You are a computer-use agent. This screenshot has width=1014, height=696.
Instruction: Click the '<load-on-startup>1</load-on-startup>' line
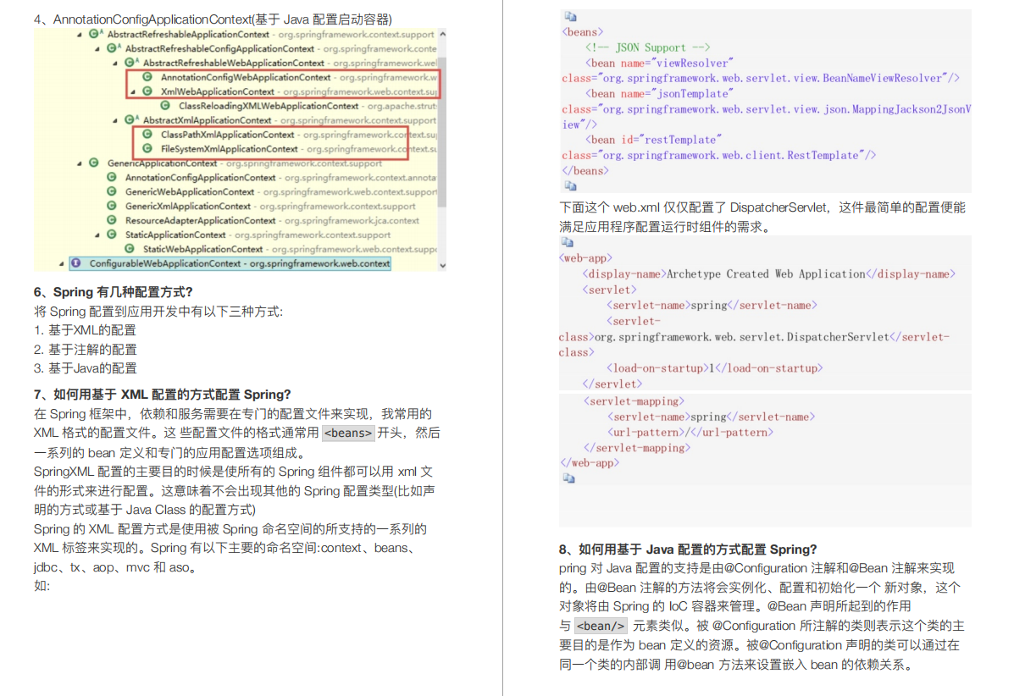(x=715, y=368)
